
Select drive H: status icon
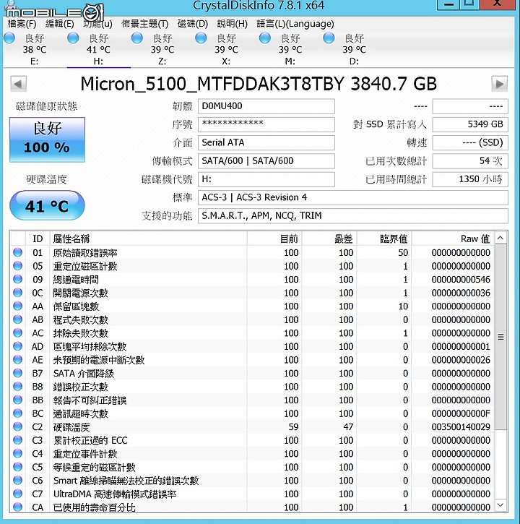[73, 38]
